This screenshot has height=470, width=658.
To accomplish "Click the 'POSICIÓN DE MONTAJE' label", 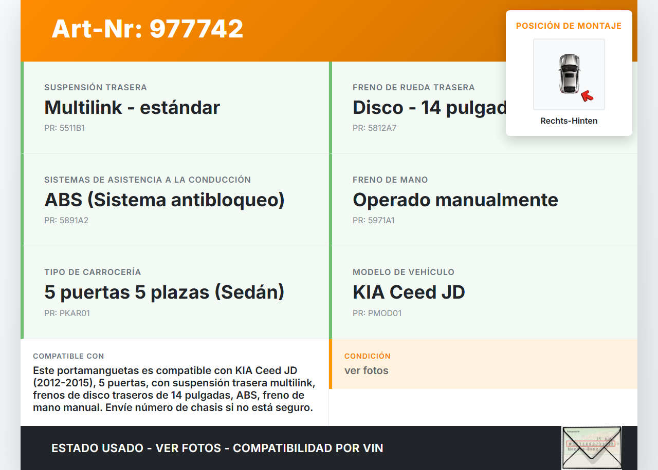I will (569, 26).
